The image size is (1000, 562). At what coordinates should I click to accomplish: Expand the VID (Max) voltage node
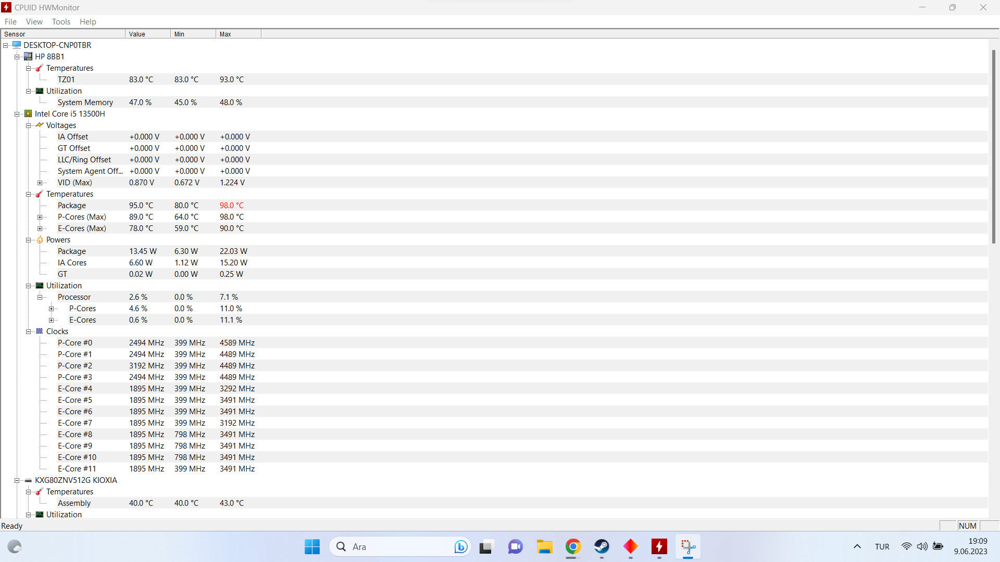coord(40,183)
